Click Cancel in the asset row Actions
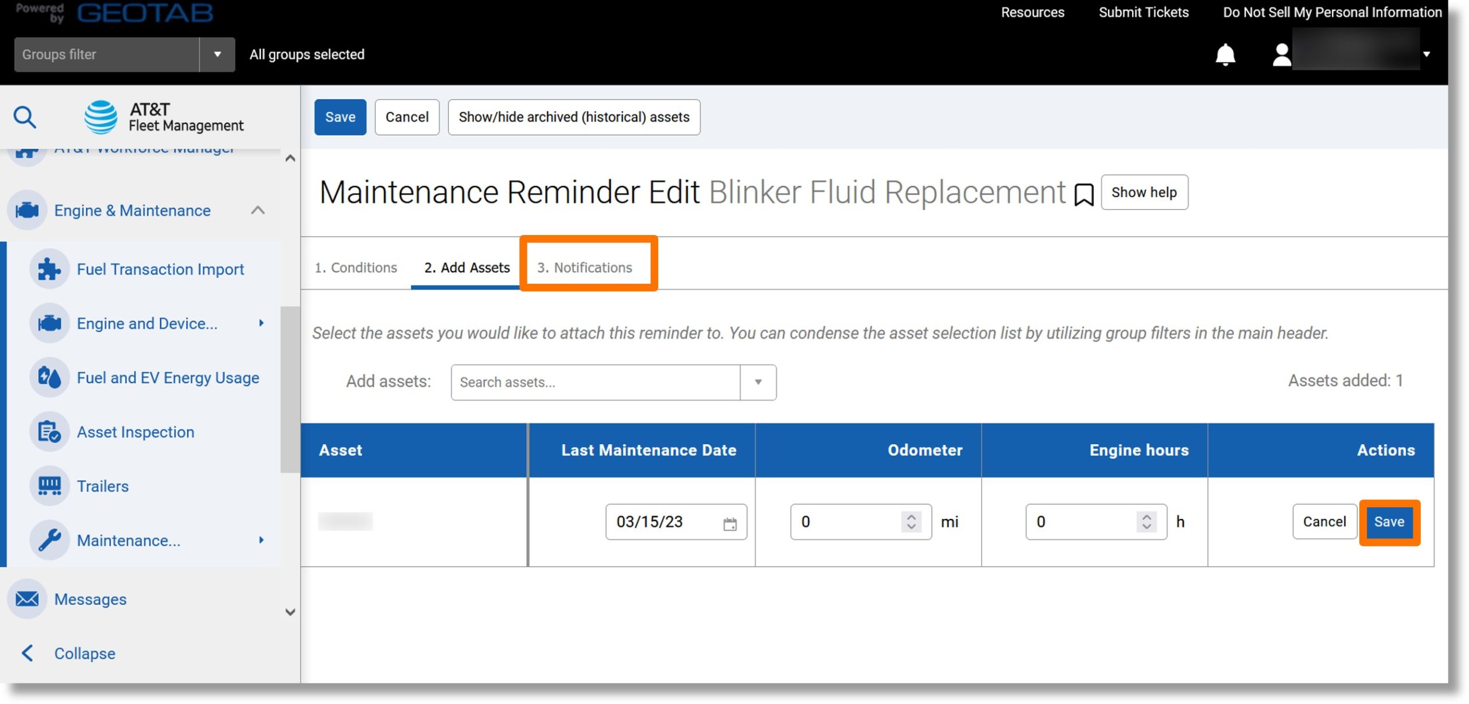1469x704 pixels. [x=1324, y=522]
